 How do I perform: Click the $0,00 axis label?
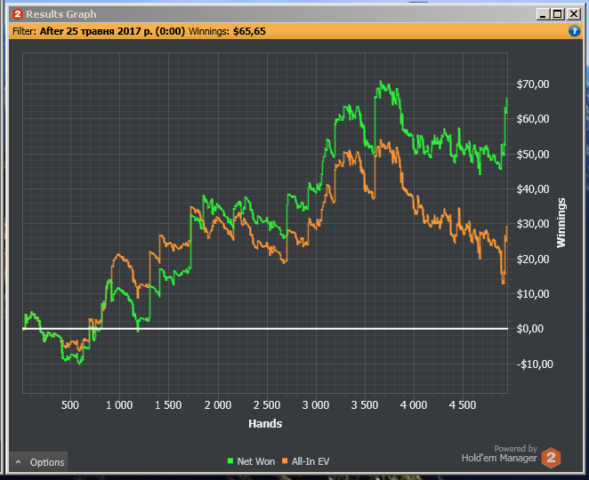click(530, 329)
